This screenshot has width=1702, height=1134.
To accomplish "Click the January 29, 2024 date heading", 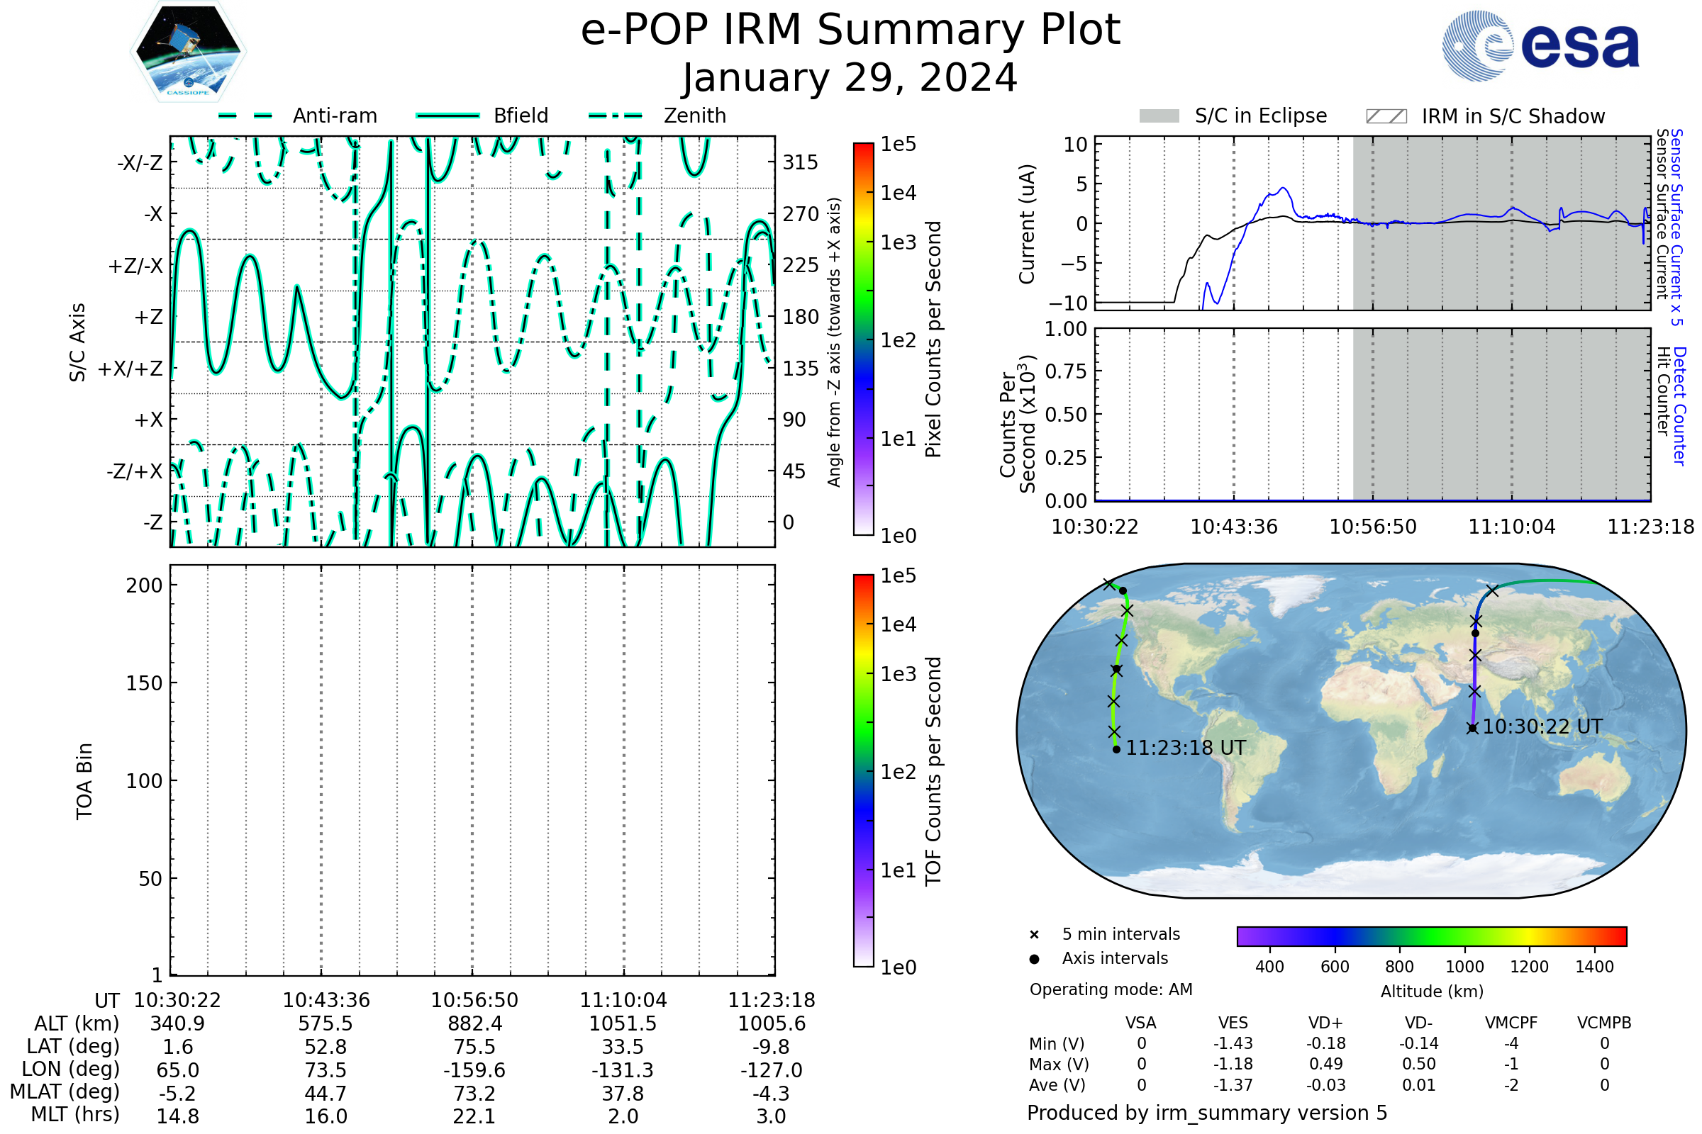I will 850,78.
